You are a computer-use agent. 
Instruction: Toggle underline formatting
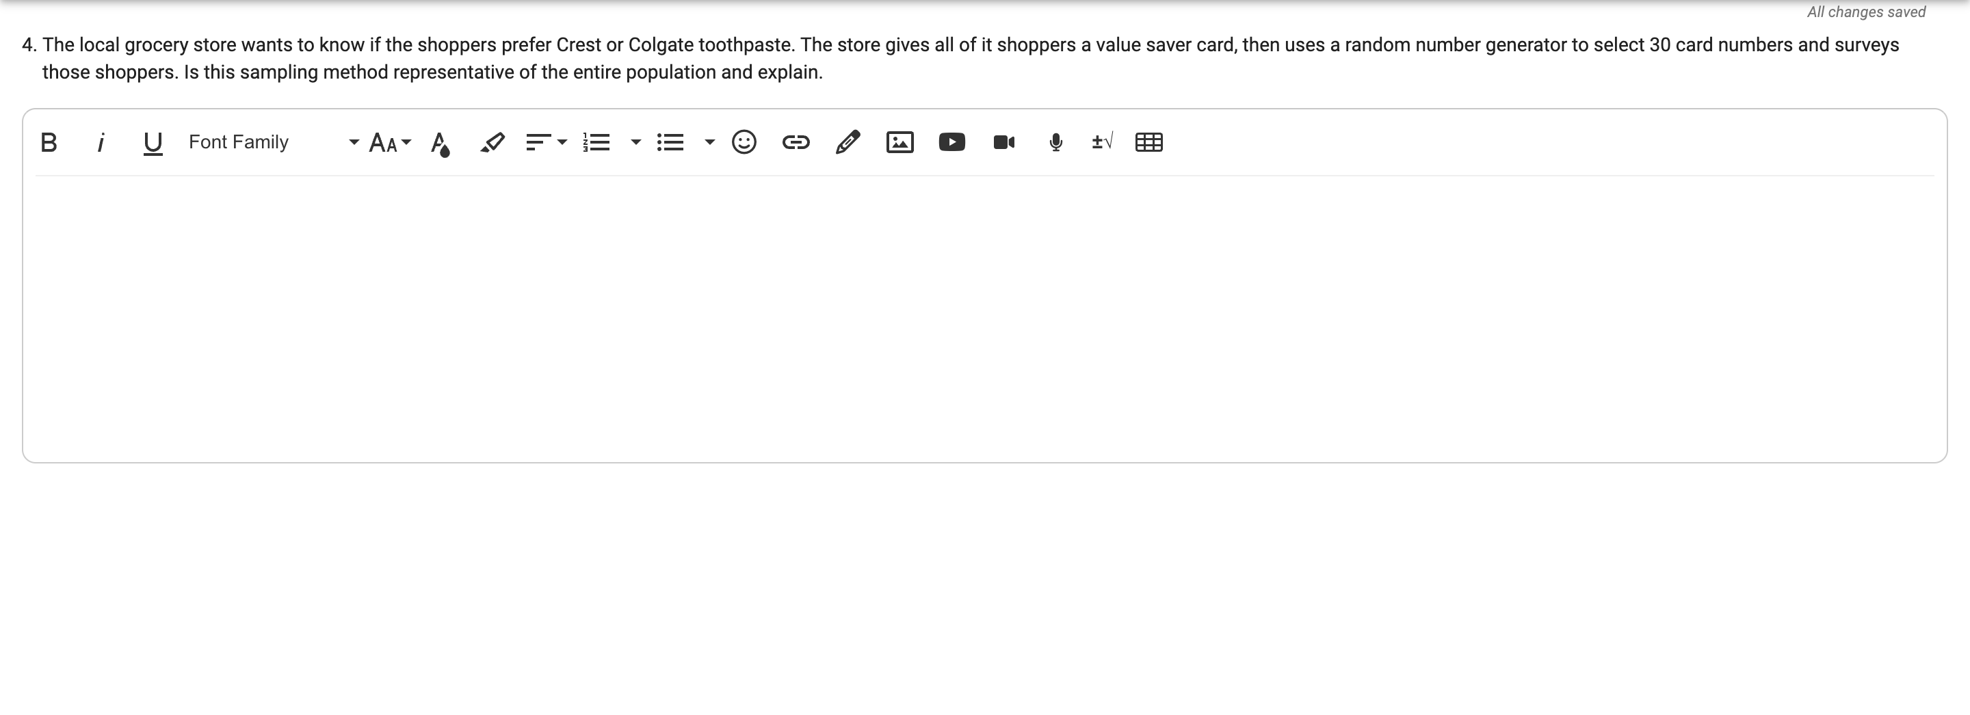coord(151,141)
